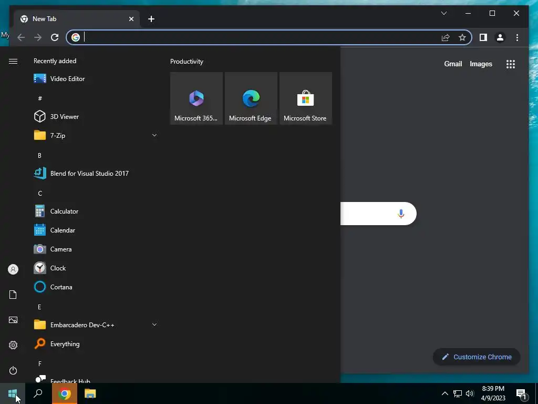Open taskbar Search magnifier
This screenshot has height=404, width=538.
38,393
